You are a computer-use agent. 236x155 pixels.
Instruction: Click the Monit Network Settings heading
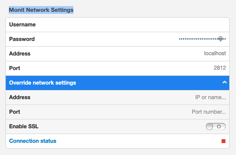(41, 10)
